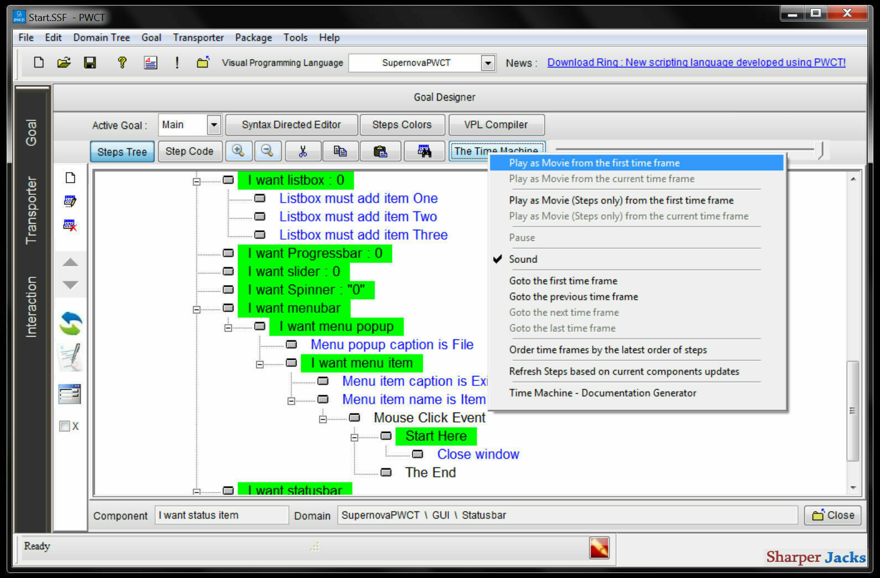Collapse the 'I want listbox : 0' node
The width and height of the screenshot is (880, 578).
tap(196, 182)
